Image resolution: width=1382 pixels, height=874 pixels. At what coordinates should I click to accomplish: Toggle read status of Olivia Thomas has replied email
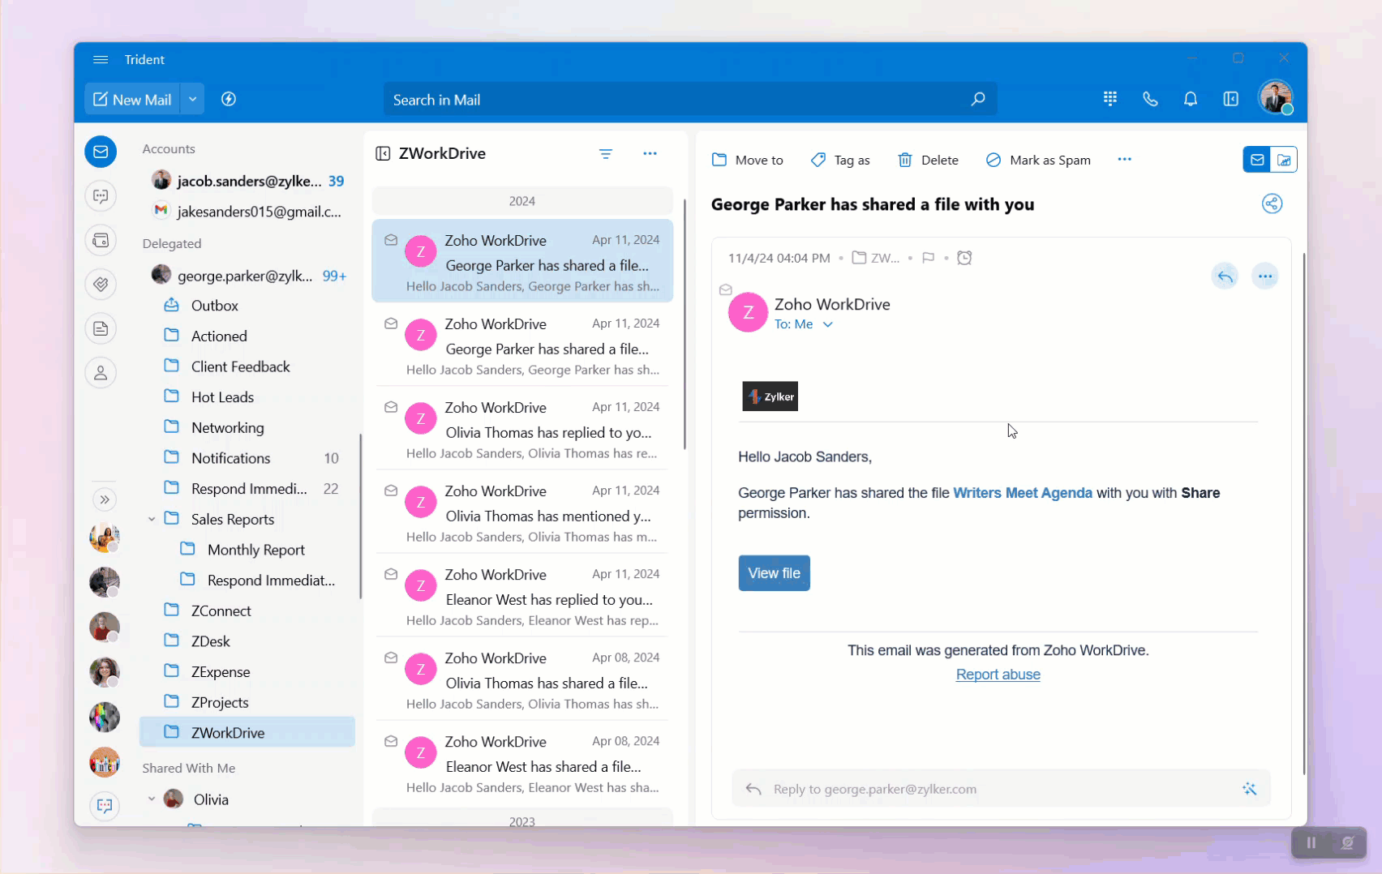(x=391, y=407)
